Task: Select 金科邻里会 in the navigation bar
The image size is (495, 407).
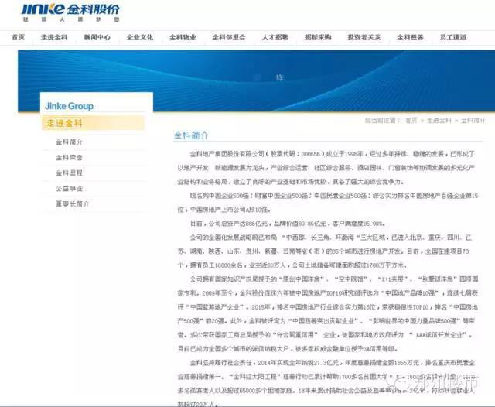Action: click(x=229, y=37)
